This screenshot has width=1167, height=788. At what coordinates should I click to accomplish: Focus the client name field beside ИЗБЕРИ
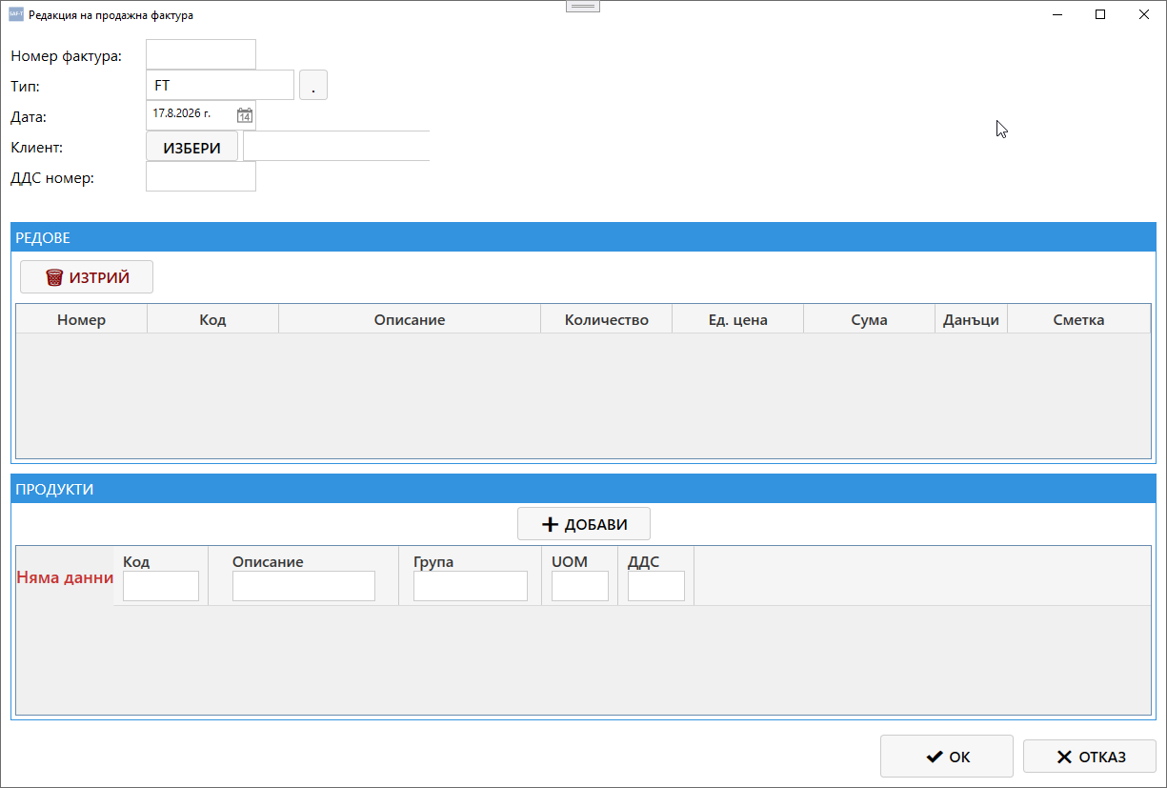[336, 146]
